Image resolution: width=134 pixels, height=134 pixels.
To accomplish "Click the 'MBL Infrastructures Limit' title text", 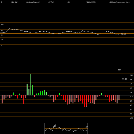I will 120,2.
